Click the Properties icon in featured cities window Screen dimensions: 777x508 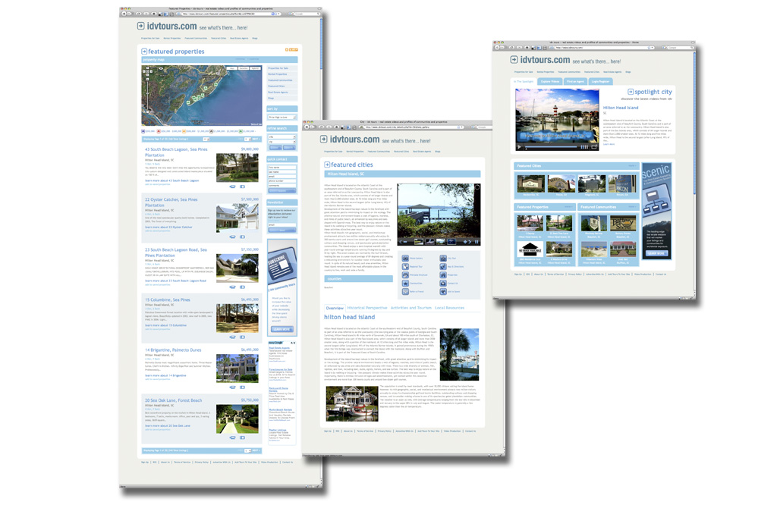coord(443,274)
